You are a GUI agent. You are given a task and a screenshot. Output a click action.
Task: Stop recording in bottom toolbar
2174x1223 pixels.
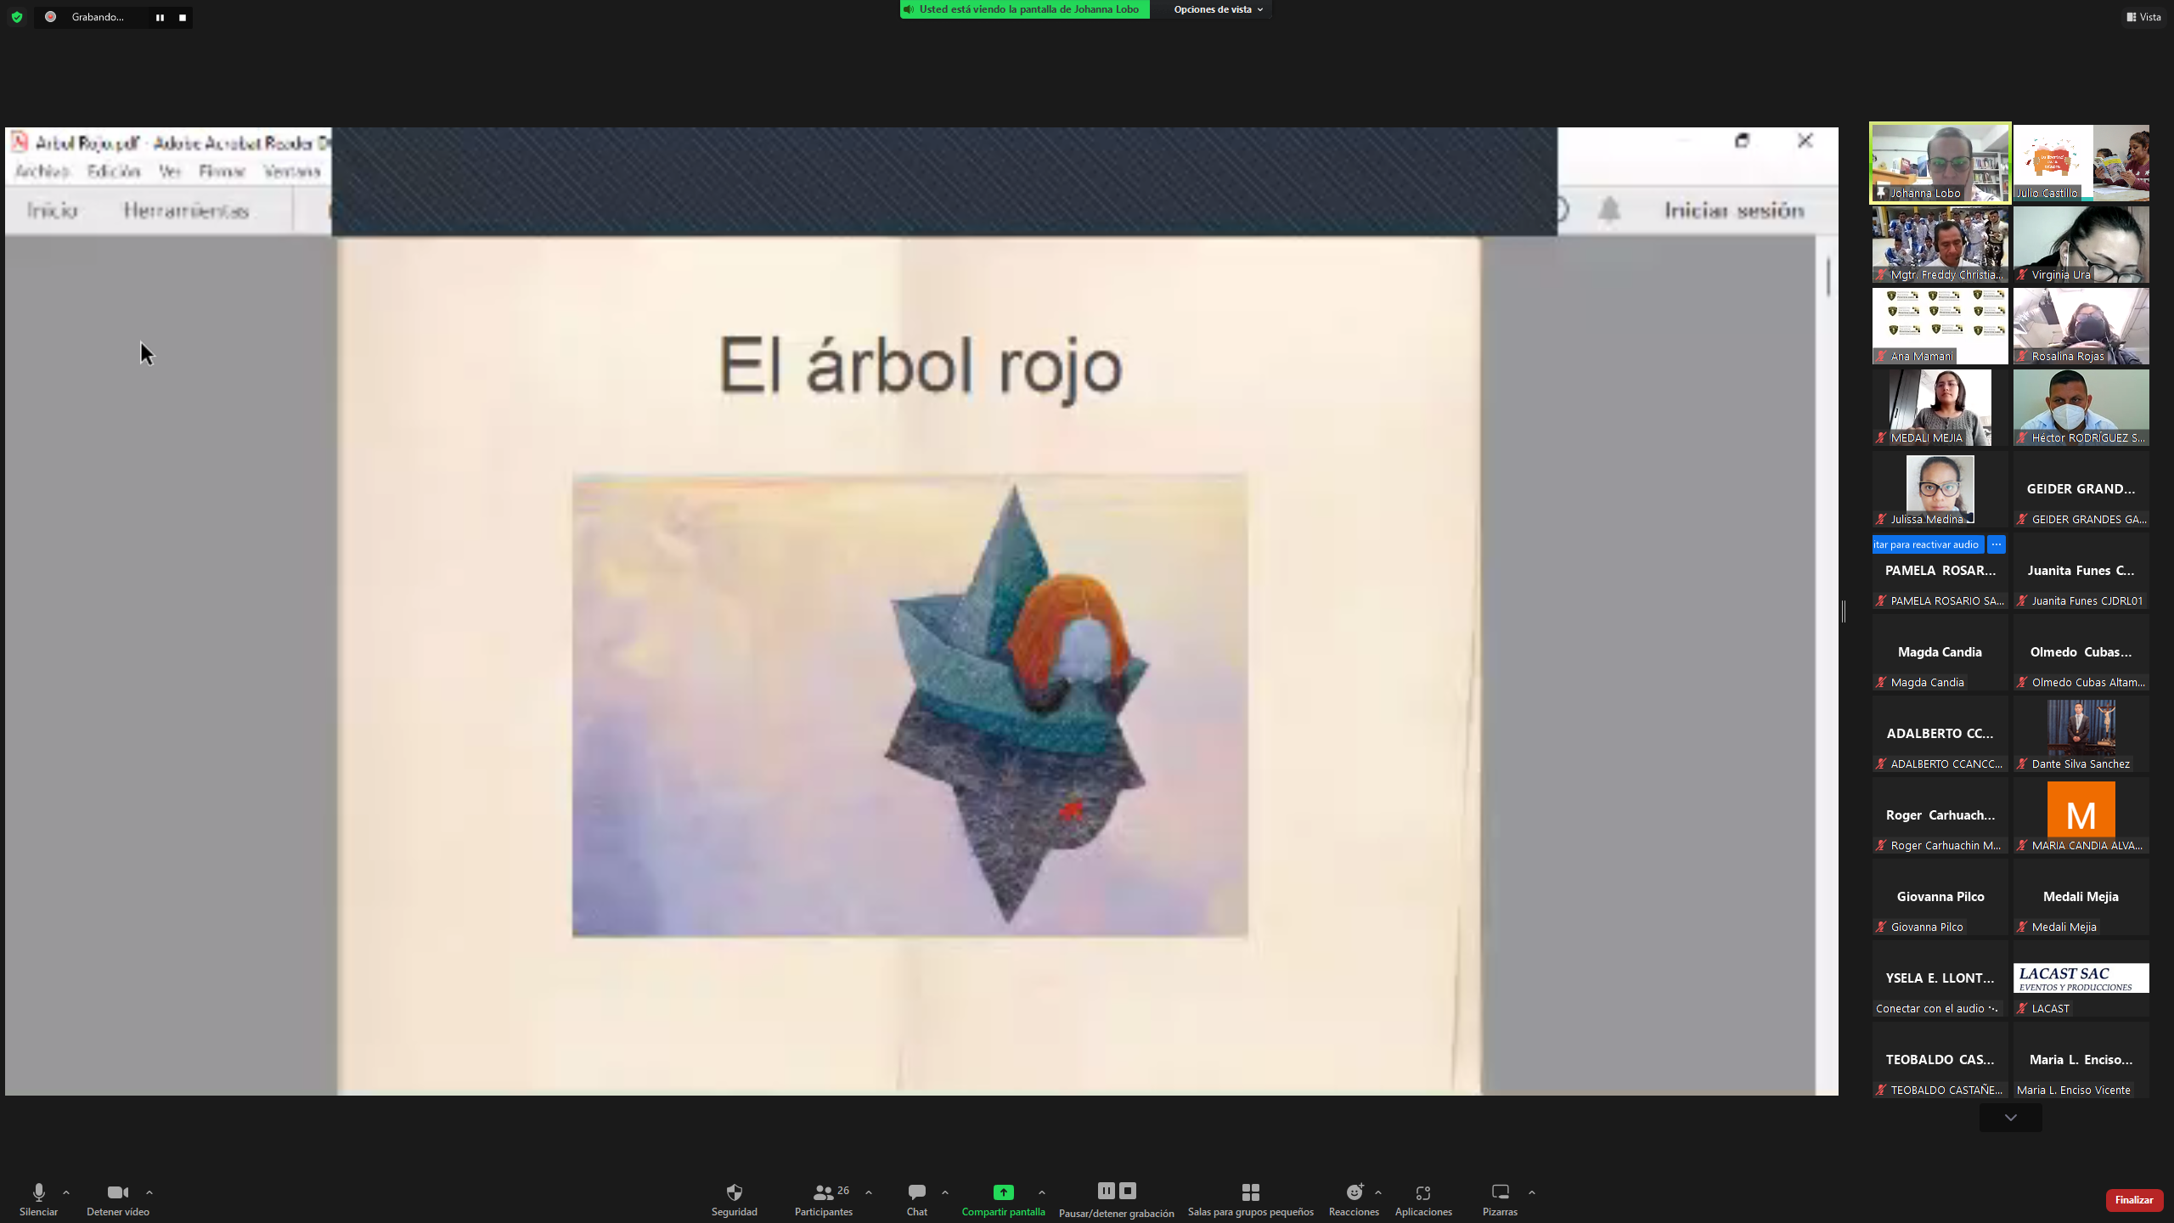pos(1128,1191)
